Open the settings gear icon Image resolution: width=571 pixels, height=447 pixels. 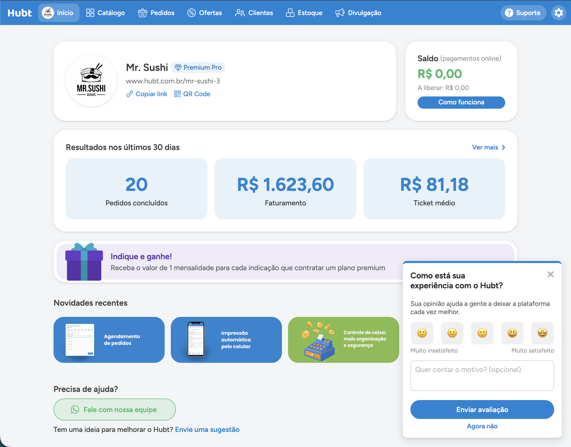tap(559, 13)
